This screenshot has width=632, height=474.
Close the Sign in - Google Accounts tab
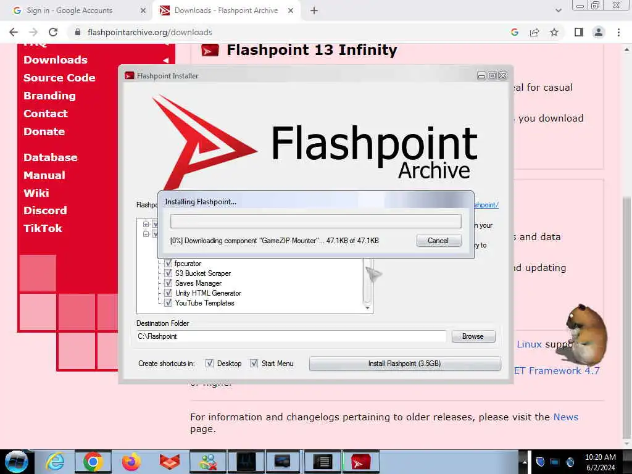tap(143, 11)
